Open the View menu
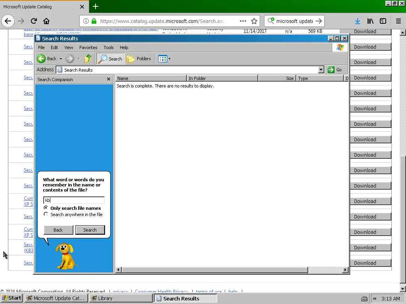This screenshot has height=304, width=406. click(x=69, y=47)
